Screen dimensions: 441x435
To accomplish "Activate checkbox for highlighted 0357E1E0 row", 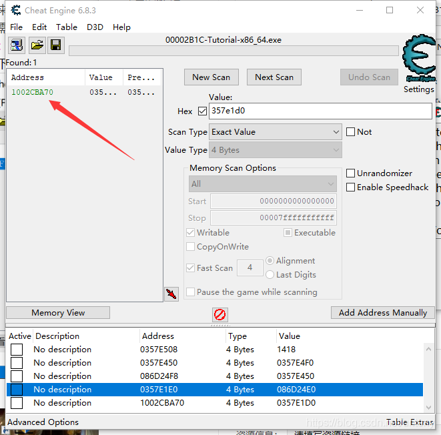I will pyautogui.click(x=17, y=390).
